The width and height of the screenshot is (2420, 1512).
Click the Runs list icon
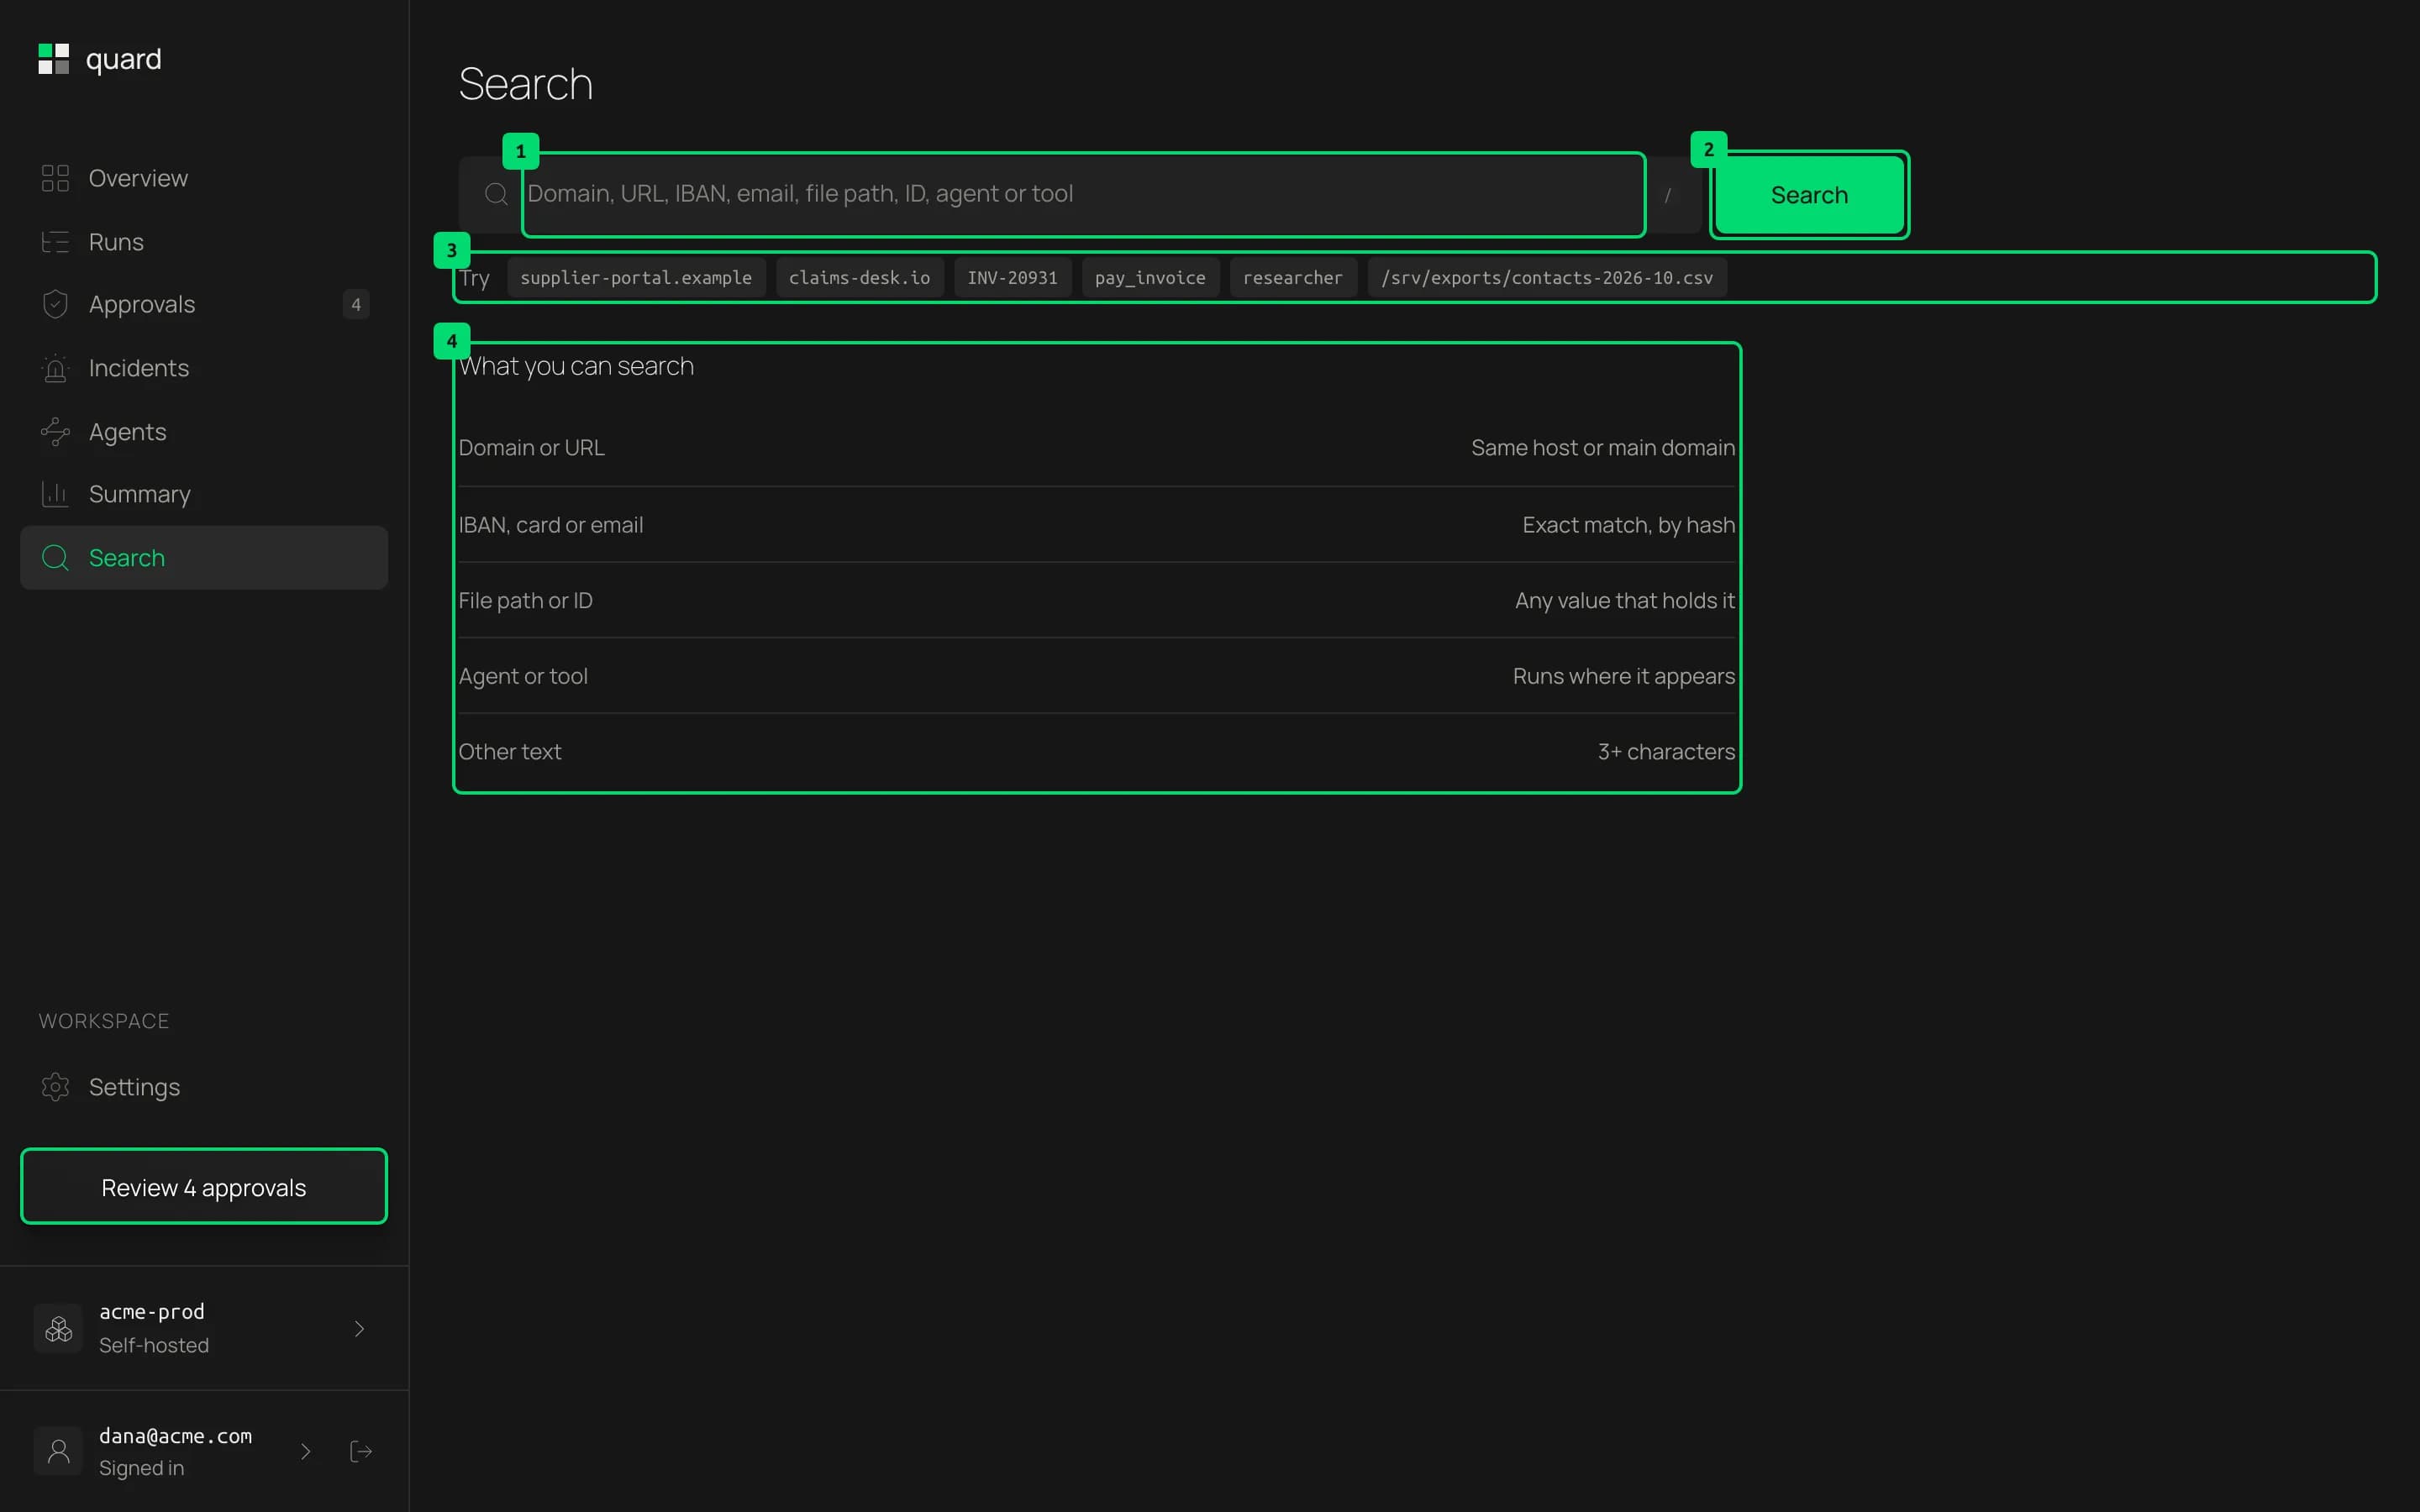[55, 242]
